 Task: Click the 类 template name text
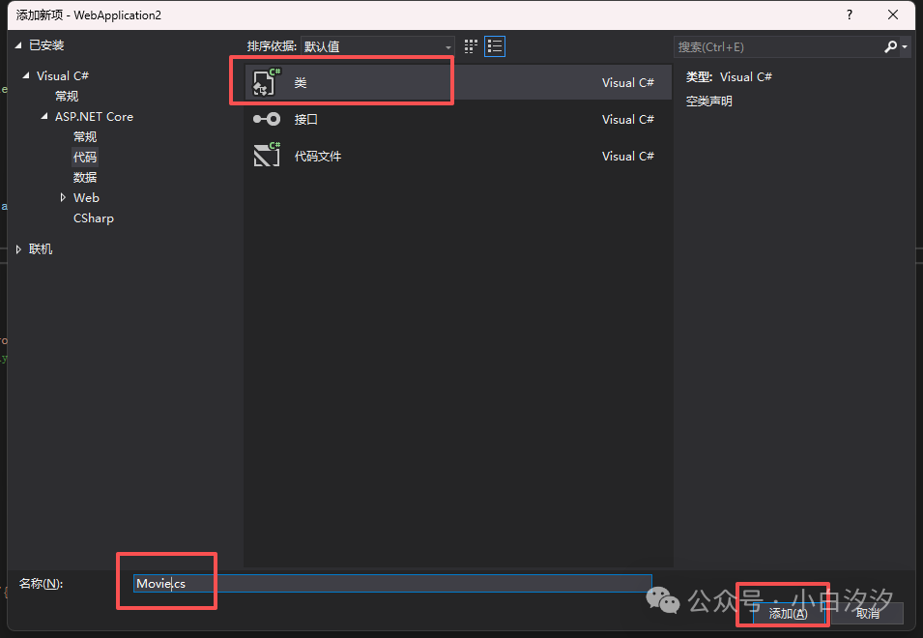coord(301,83)
